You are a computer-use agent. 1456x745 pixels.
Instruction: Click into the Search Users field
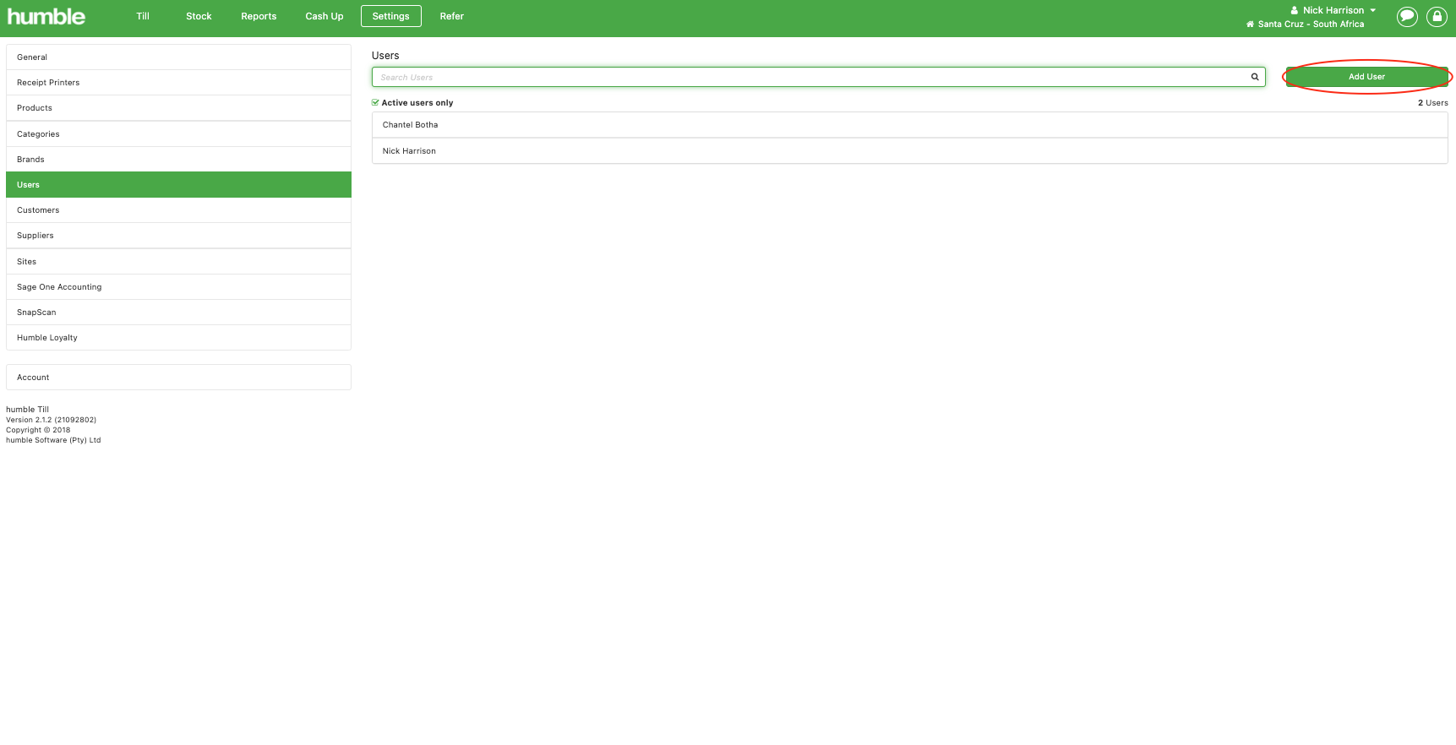click(x=818, y=77)
